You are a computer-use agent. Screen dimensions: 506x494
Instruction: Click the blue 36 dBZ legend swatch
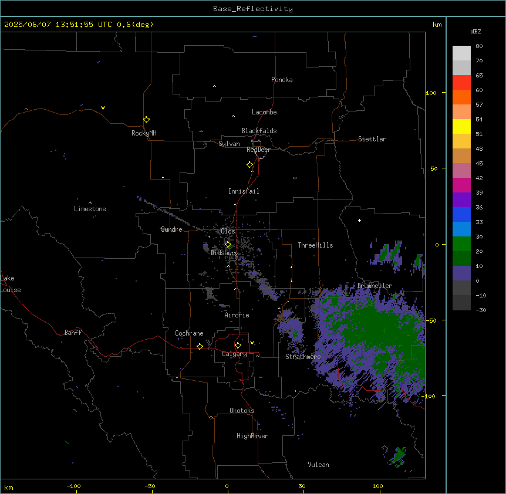461,214
